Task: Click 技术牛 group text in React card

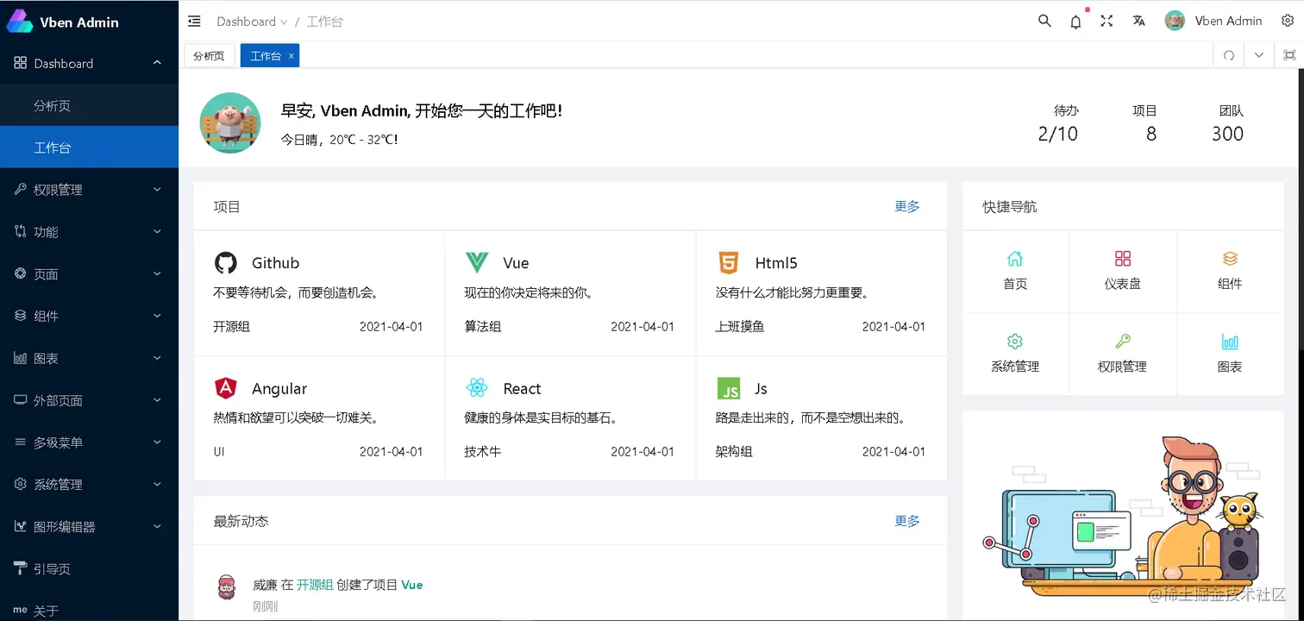Action: coord(483,451)
